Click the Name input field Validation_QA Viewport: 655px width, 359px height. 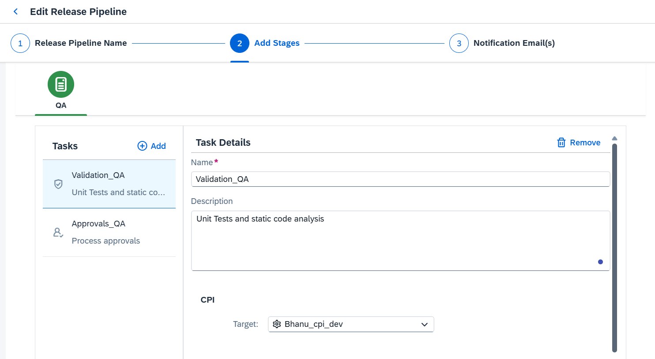pyautogui.click(x=400, y=179)
